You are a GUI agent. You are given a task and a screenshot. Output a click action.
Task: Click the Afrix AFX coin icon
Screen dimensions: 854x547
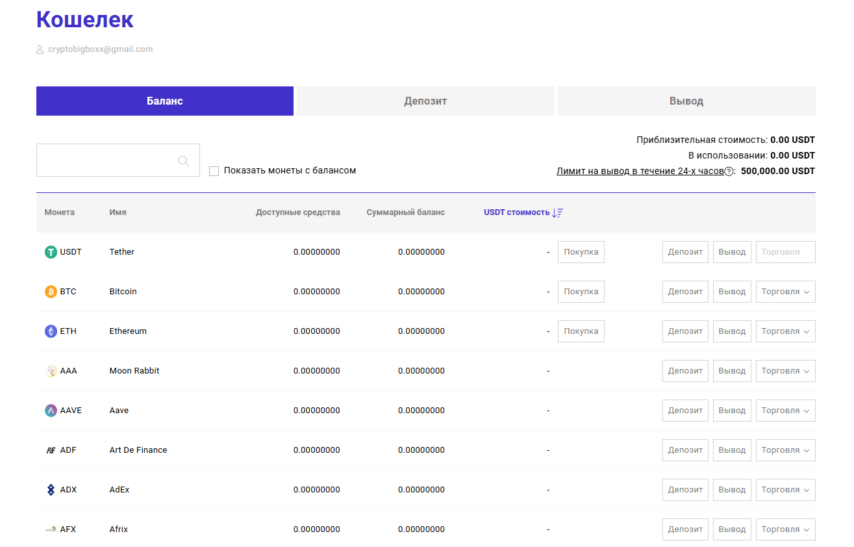pyautogui.click(x=51, y=529)
